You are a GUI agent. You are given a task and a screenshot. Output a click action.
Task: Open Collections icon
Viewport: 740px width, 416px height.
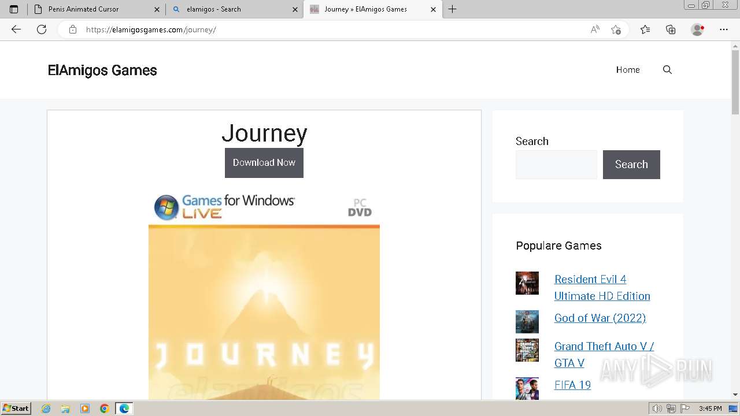coord(671,29)
